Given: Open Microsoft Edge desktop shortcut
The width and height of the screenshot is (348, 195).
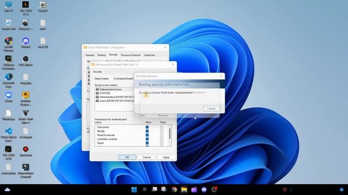Looking at the screenshot, I should (x=9, y=81).
